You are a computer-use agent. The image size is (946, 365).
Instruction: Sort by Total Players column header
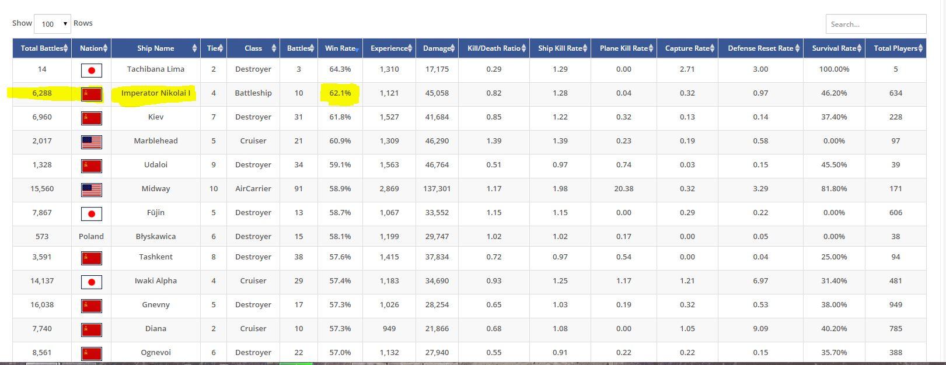coord(896,48)
